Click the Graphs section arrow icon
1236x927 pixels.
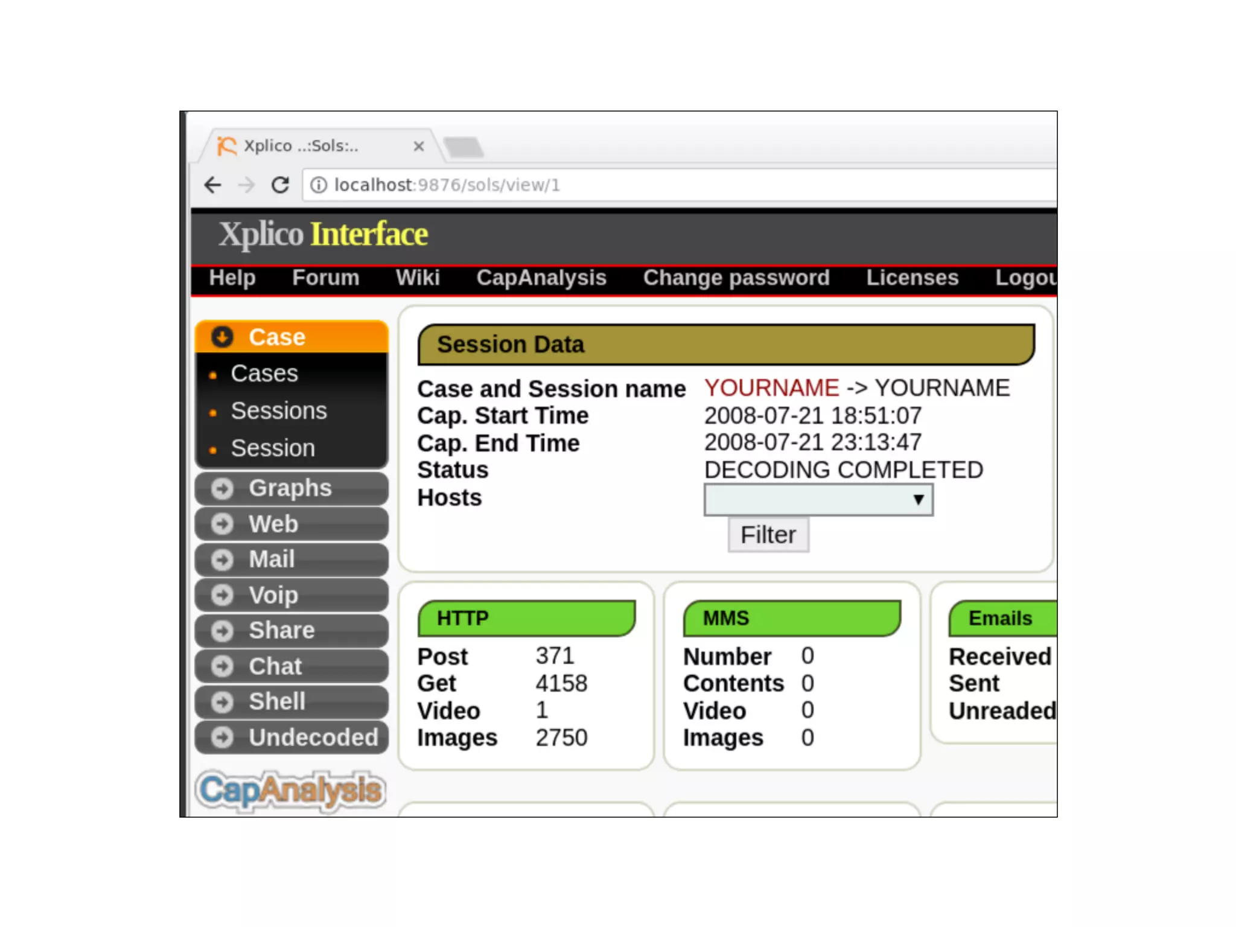click(222, 488)
